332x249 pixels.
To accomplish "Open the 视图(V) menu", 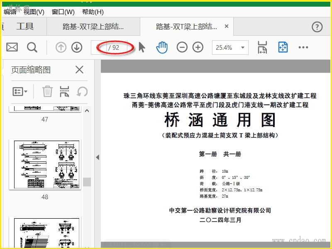I will [x=34, y=12].
